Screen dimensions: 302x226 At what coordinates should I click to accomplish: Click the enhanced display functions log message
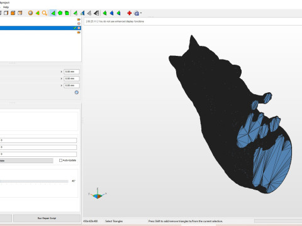115,21
